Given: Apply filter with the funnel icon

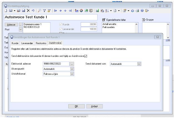Looking at the screenshot, I should coord(44,11).
